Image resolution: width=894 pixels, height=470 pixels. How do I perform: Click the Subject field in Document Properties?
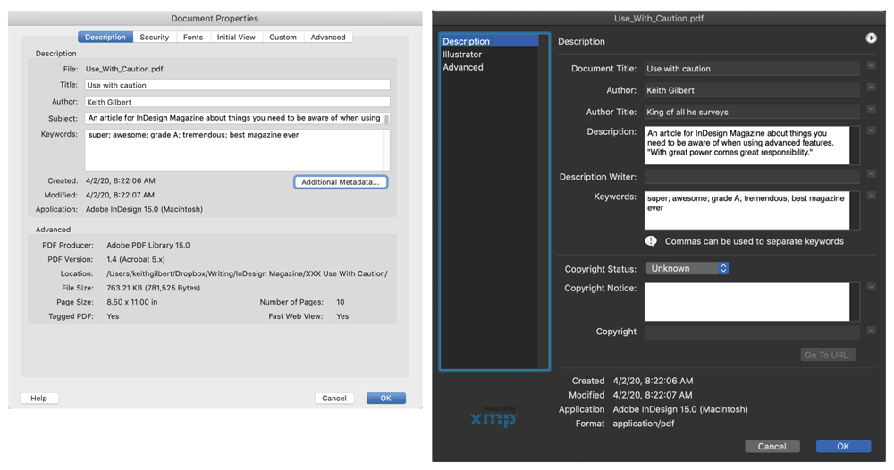click(237, 118)
